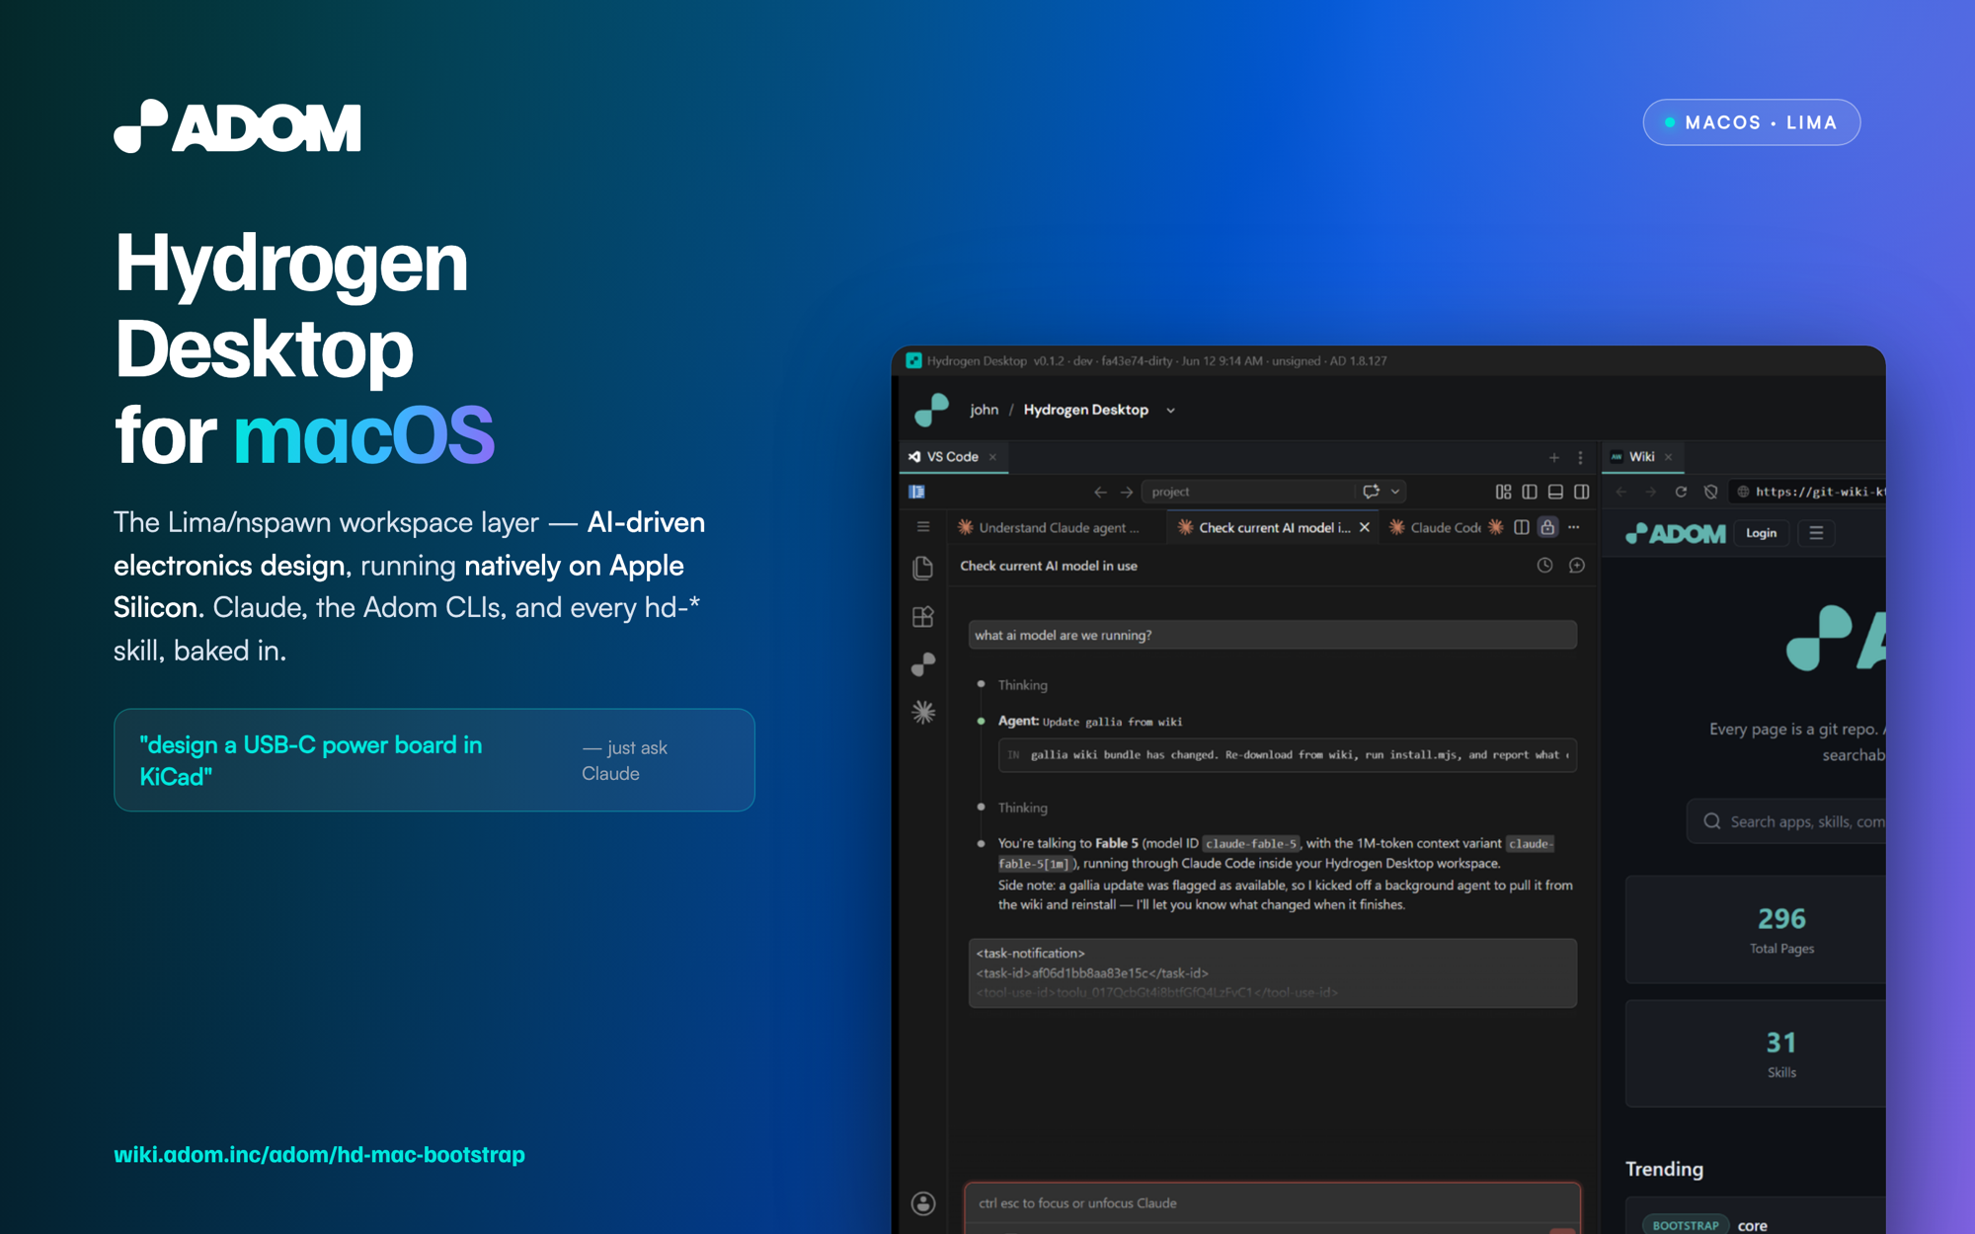Toggle the editor group lock icon

(1547, 527)
